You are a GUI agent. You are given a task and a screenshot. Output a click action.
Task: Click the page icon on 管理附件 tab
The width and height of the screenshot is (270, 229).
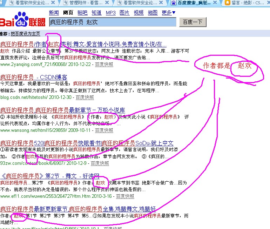(66, 2)
